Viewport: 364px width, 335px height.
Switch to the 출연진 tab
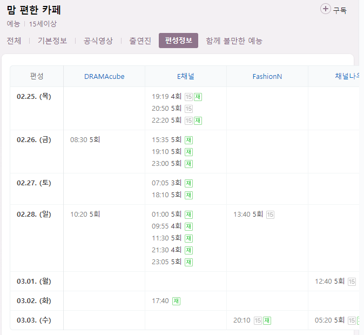coord(140,41)
